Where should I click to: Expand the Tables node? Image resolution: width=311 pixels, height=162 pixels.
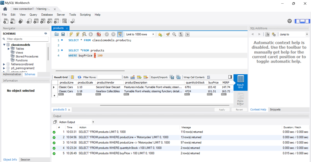(x=9, y=49)
